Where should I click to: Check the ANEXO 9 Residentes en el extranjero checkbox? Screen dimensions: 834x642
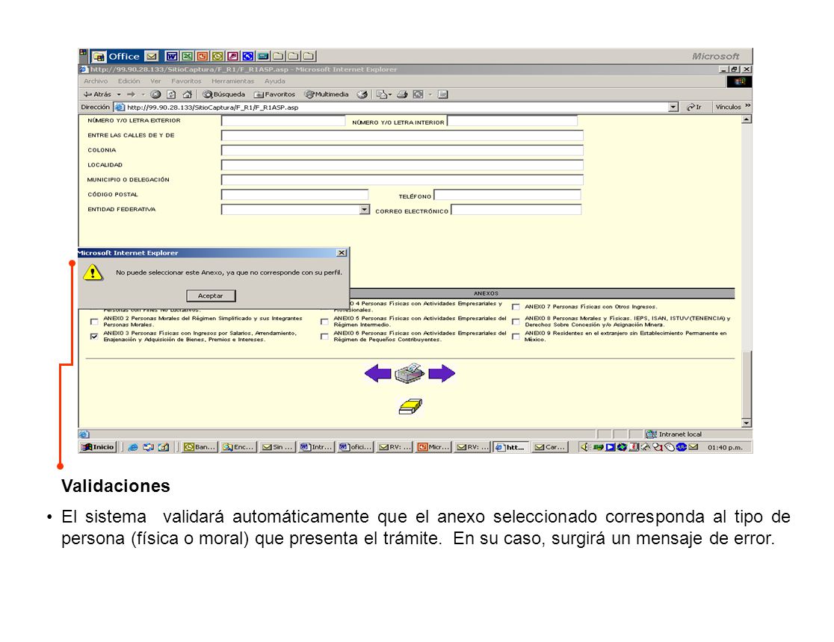click(516, 337)
